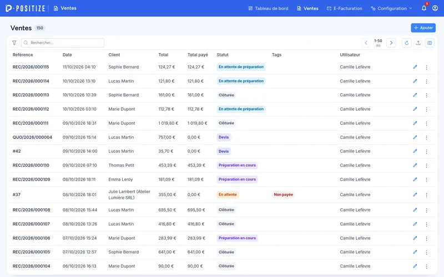
Task: Open the three-dot menu for row #37
Action: 426,195
